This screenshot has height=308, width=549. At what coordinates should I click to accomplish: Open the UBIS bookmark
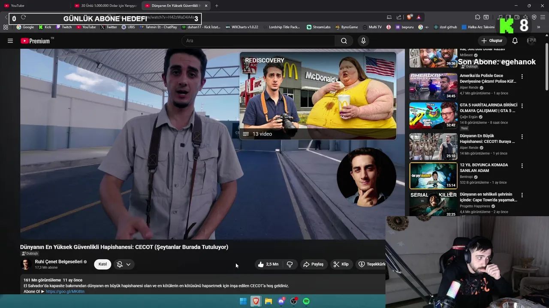coord(128,27)
